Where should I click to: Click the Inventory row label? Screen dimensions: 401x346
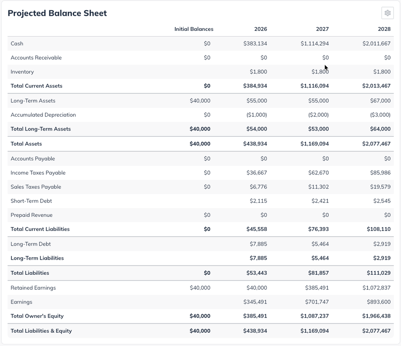coord(22,72)
